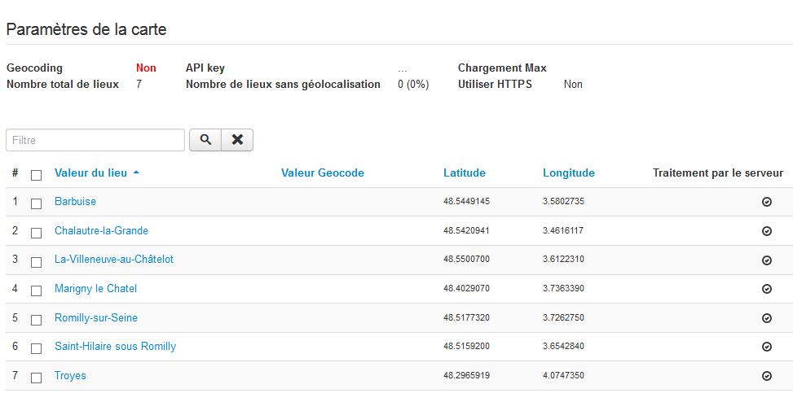Click server processing icon for Barbuise
793x402 pixels.
766,202
